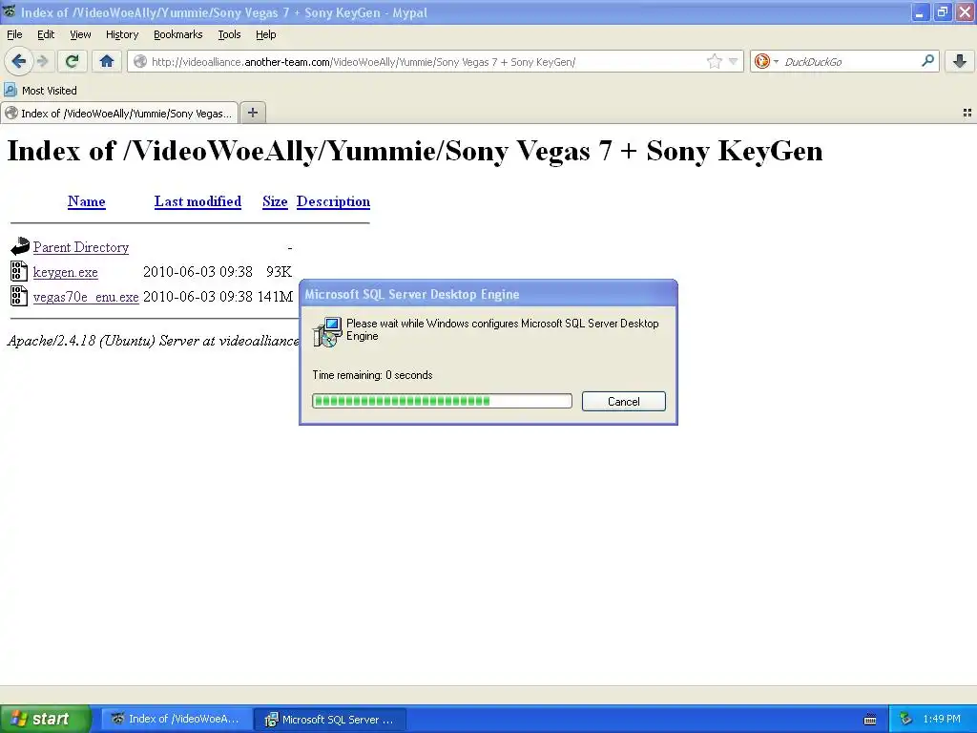
Task: Open the URL history dropdown arrow
Action: point(734,61)
